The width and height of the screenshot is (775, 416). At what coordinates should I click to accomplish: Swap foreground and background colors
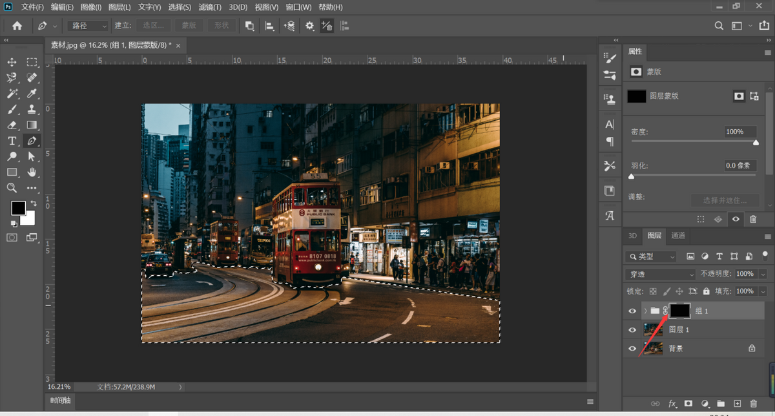click(x=33, y=203)
